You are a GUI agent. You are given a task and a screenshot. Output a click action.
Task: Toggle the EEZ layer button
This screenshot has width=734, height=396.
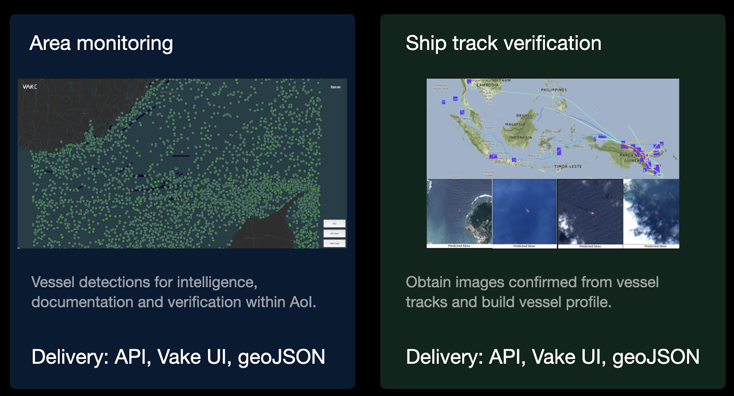click(334, 223)
